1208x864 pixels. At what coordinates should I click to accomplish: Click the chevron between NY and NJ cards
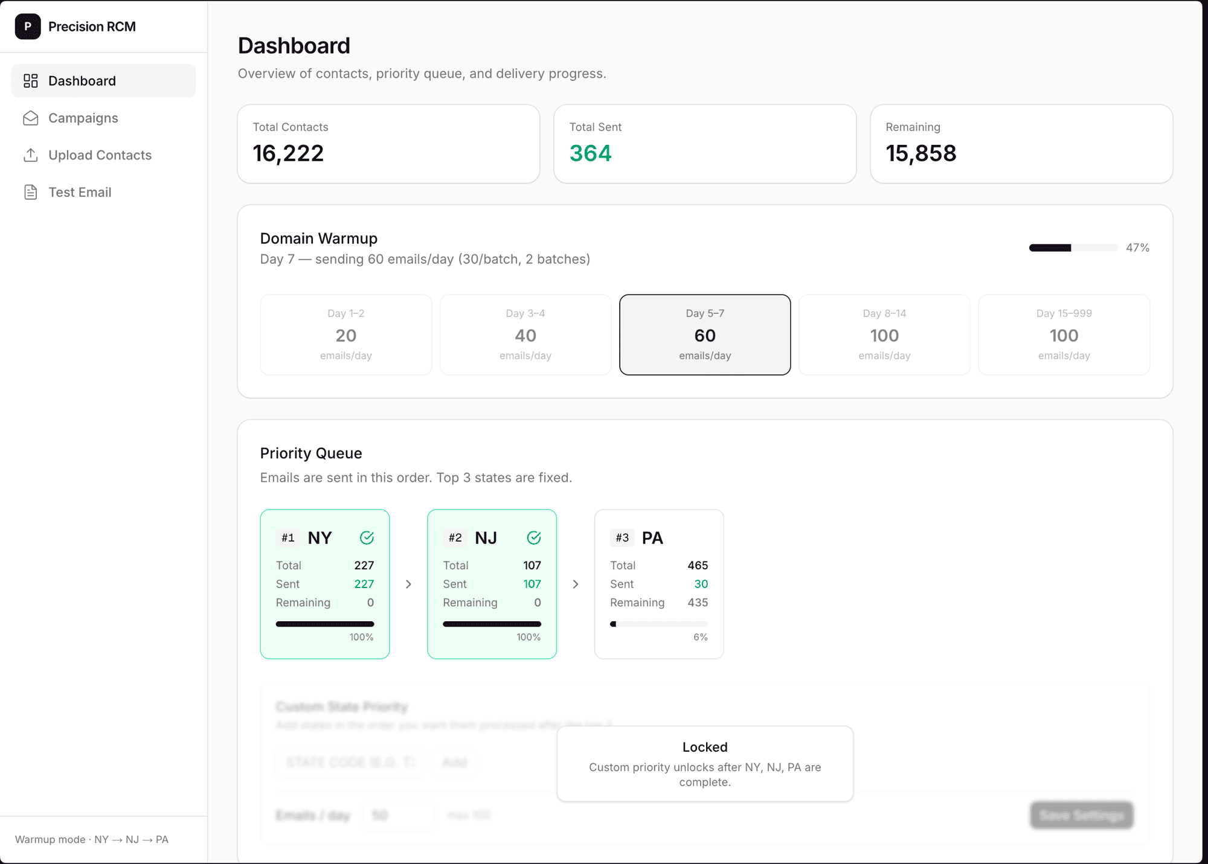(408, 584)
